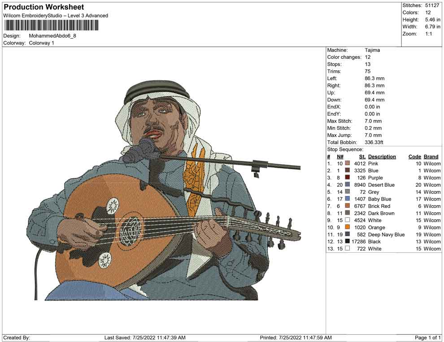This screenshot has width=444, height=342.
Task: Click the EndX value 0.00 in
Action: (372, 107)
